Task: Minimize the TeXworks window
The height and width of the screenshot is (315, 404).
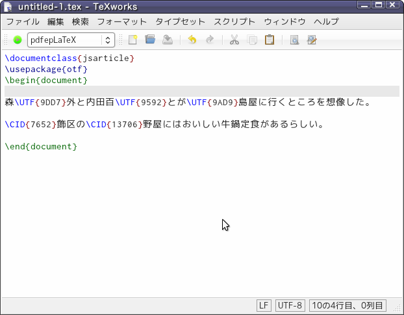Action: pyautogui.click(x=364, y=5)
